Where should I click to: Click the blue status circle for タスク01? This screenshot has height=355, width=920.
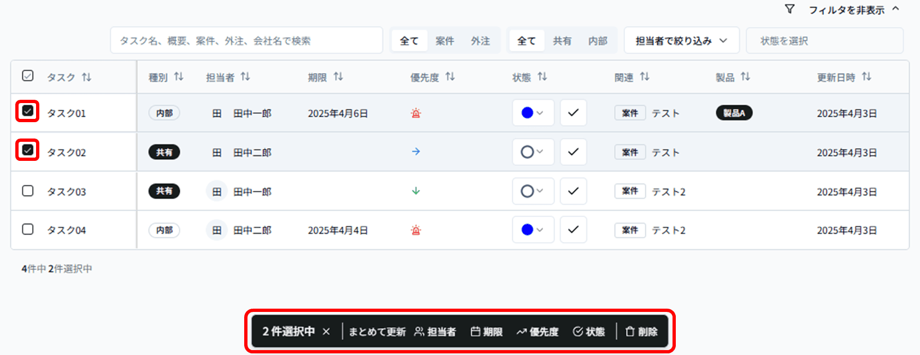(527, 113)
